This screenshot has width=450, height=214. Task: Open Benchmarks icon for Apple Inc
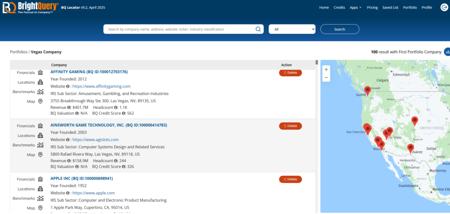pos(40,198)
